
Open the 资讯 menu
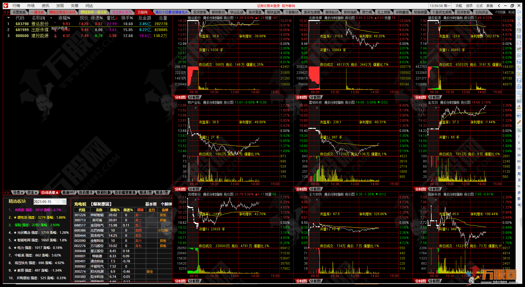pyautogui.click(x=45, y=6)
